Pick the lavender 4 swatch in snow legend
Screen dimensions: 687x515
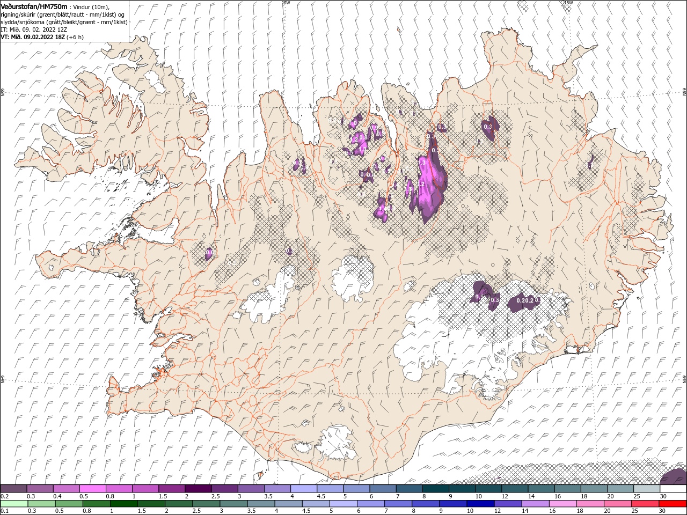point(304,489)
